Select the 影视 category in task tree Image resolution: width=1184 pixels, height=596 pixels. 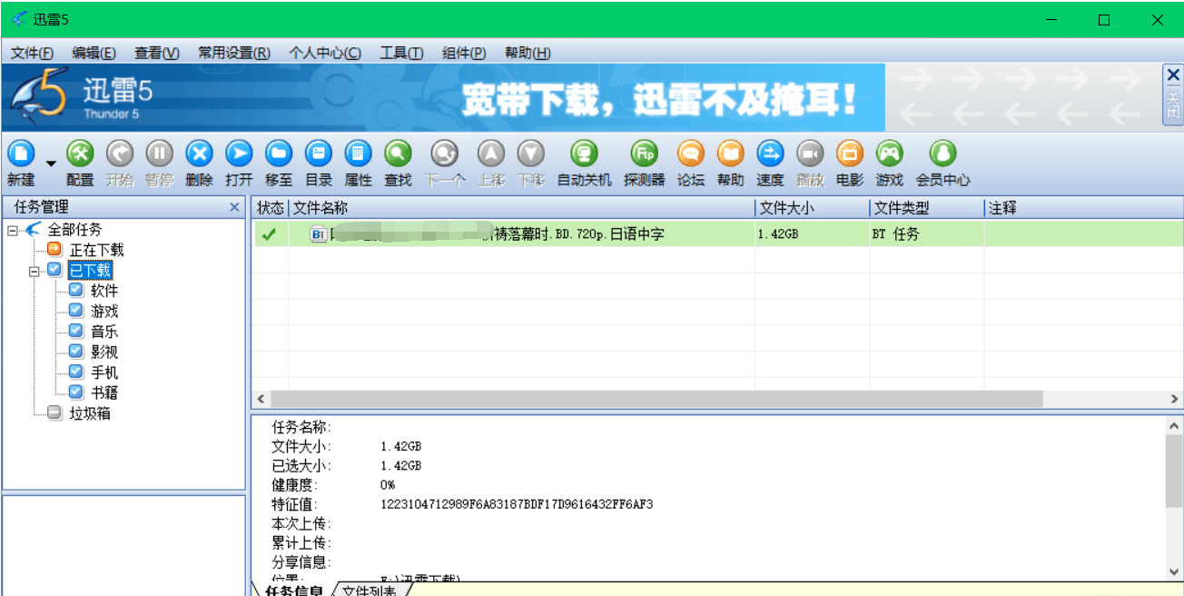click(x=104, y=352)
